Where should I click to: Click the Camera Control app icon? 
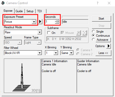(x=3, y=3)
